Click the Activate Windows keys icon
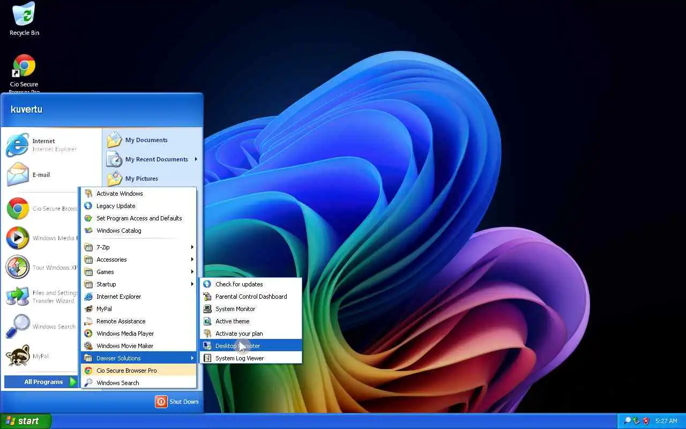The image size is (686, 429). pos(88,194)
